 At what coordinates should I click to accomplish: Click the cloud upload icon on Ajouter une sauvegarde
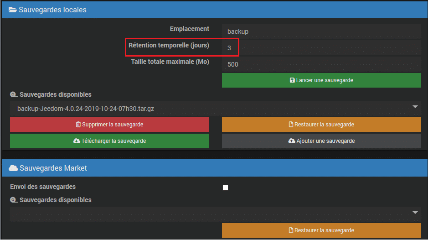[292, 141]
